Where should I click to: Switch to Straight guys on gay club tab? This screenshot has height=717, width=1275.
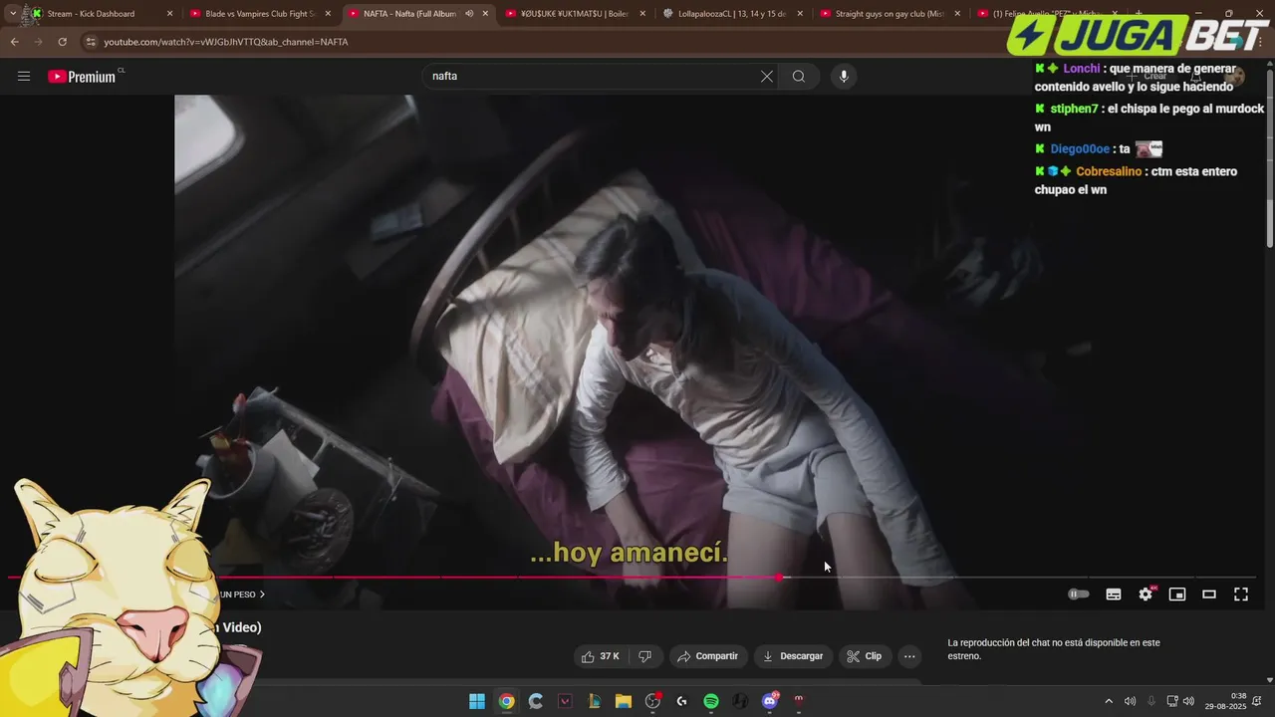(891, 14)
